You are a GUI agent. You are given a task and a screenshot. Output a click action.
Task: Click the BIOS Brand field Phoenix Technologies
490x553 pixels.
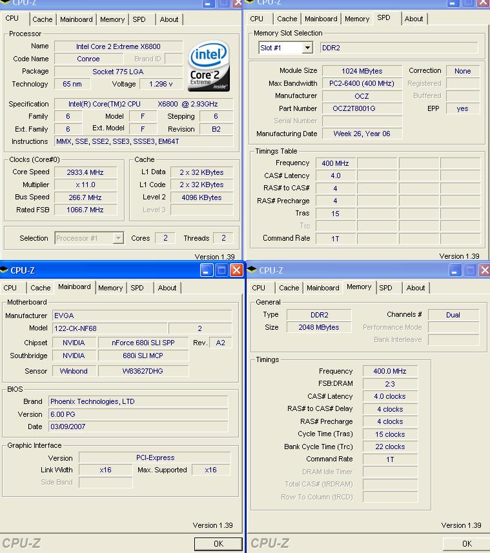[x=138, y=401]
